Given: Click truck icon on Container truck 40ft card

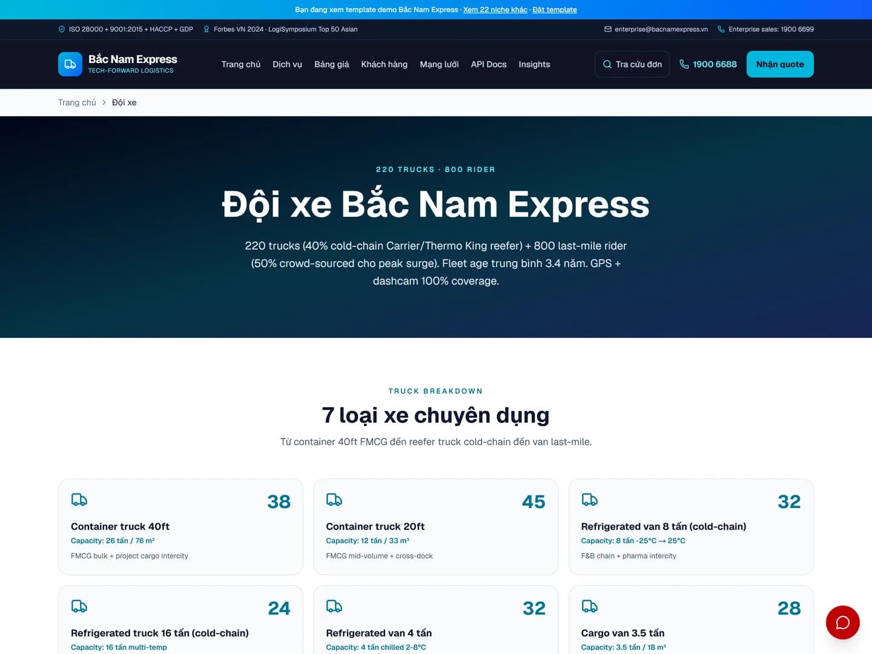Looking at the screenshot, I should point(79,500).
